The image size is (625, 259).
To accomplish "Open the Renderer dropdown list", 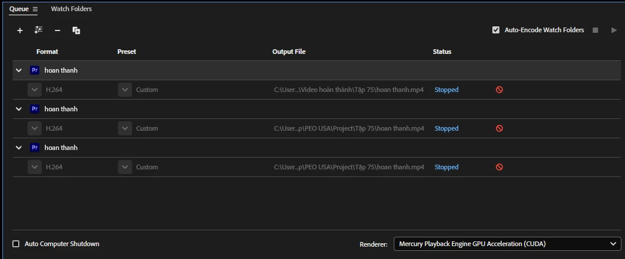I will pyautogui.click(x=508, y=244).
